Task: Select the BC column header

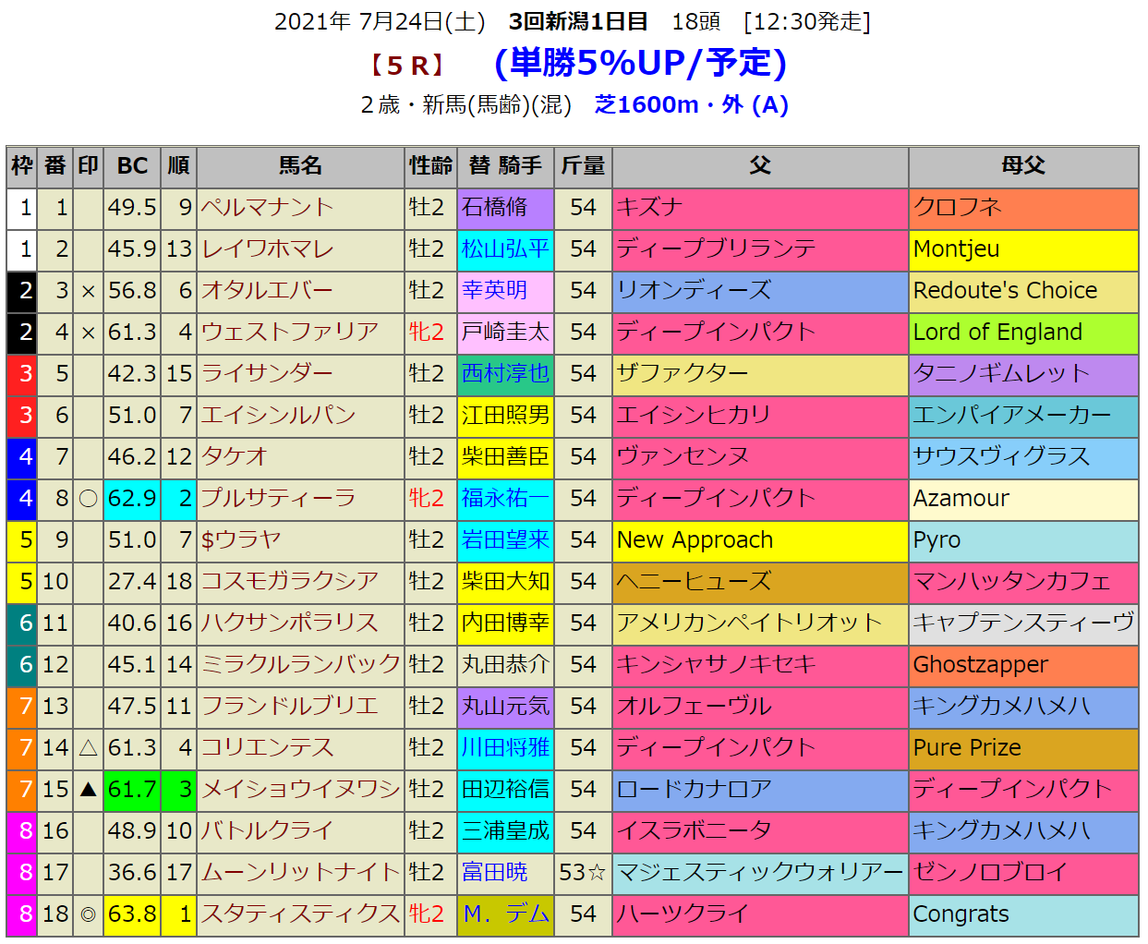Action: pos(132,166)
